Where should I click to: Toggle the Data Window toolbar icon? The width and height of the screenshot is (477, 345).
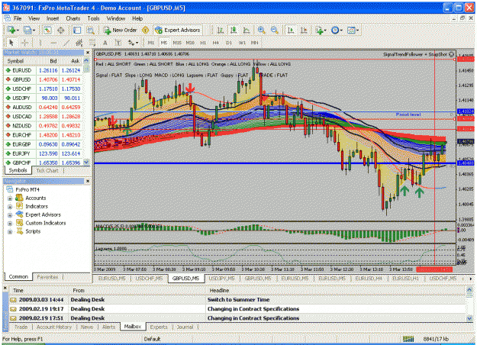click(61, 30)
